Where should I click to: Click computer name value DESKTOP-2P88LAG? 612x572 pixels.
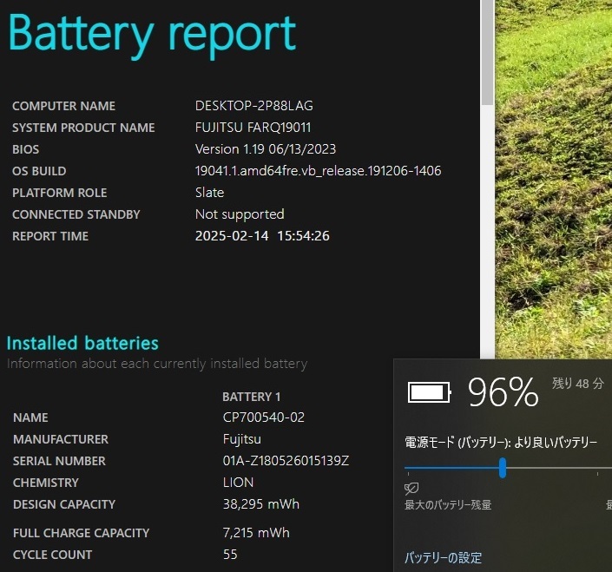pyautogui.click(x=254, y=106)
